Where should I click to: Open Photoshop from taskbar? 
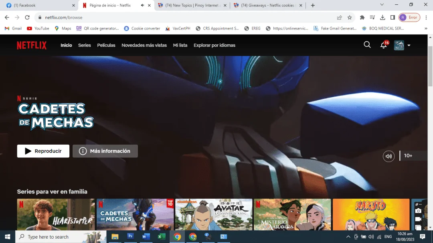(130, 237)
